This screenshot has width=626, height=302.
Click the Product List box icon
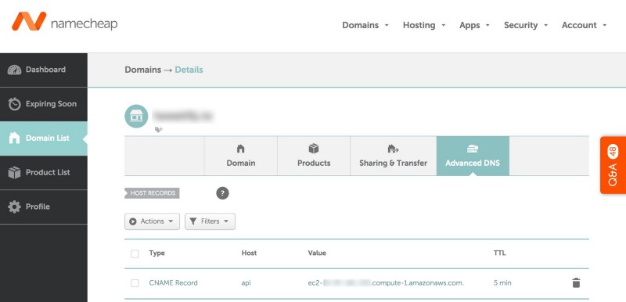[x=14, y=172]
